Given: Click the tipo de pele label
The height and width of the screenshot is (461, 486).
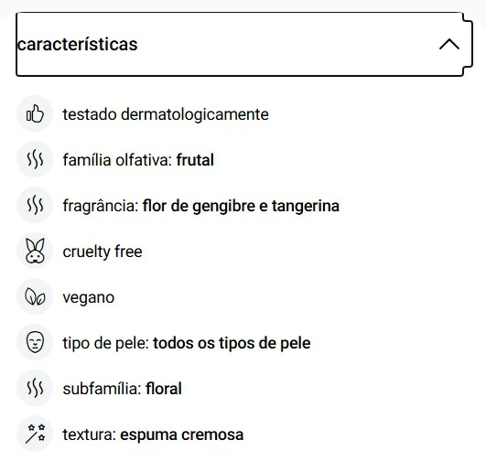Looking at the screenshot, I should point(106,343).
